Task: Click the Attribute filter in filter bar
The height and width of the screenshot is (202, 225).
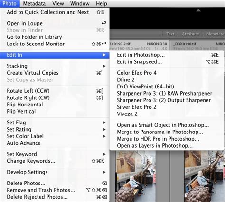Action: tap(190, 34)
